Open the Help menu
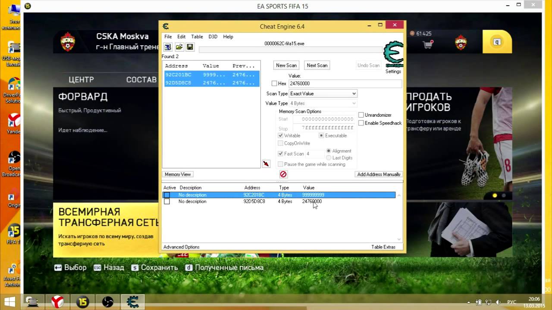The width and height of the screenshot is (552, 310). point(228,37)
